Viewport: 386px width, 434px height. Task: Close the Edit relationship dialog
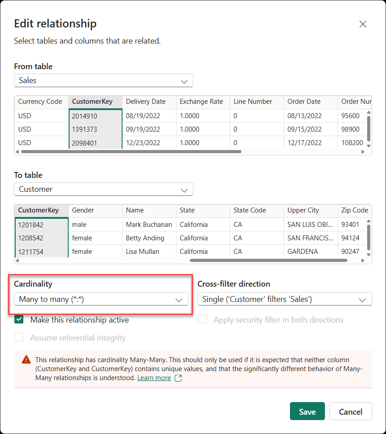363,24
